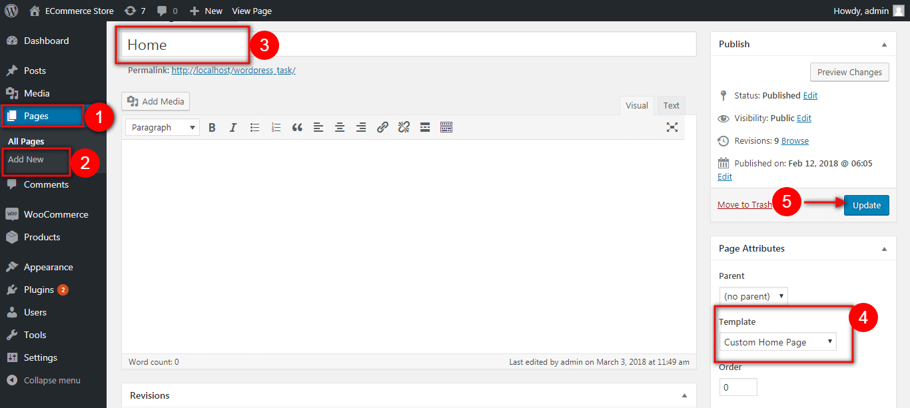Click the blue Update button

pyautogui.click(x=866, y=205)
